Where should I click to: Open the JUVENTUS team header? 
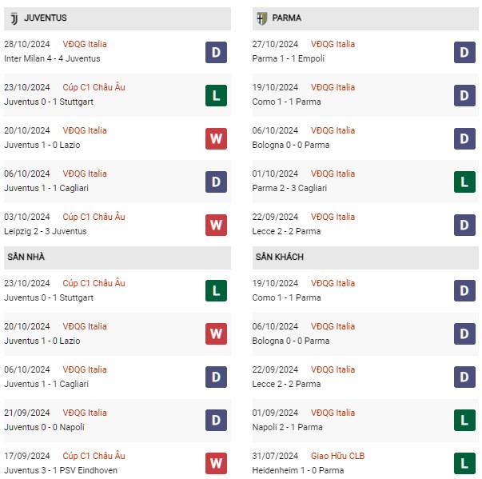118,18
